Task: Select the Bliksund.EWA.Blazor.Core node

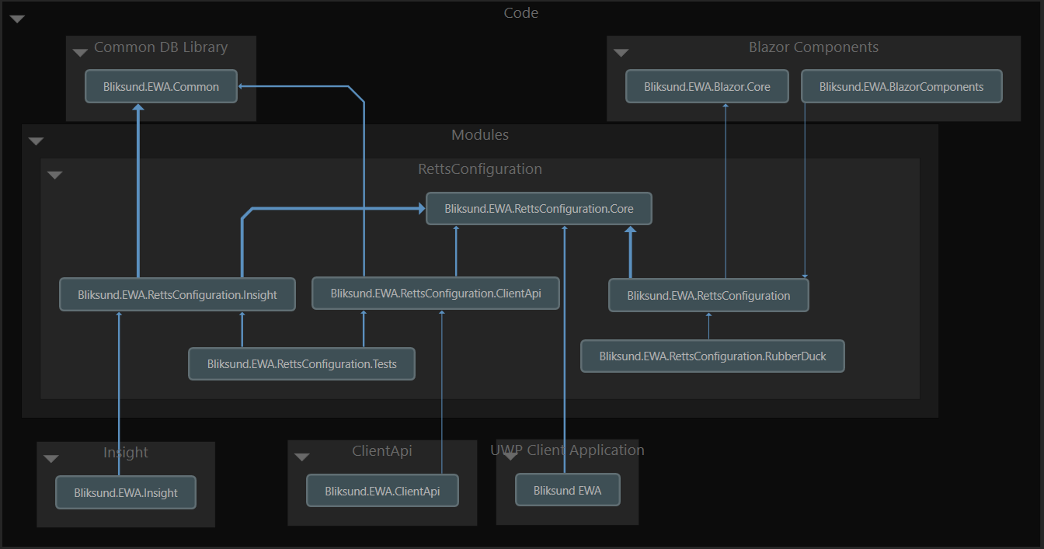Action: click(x=707, y=86)
